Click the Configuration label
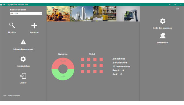184x105 pixels. click(x=23, y=66)
